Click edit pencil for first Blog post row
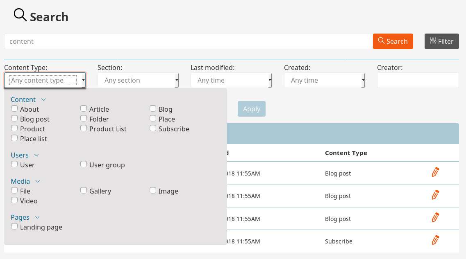Image resolution: width=466 pixels, height=259 pixels. 435,173
